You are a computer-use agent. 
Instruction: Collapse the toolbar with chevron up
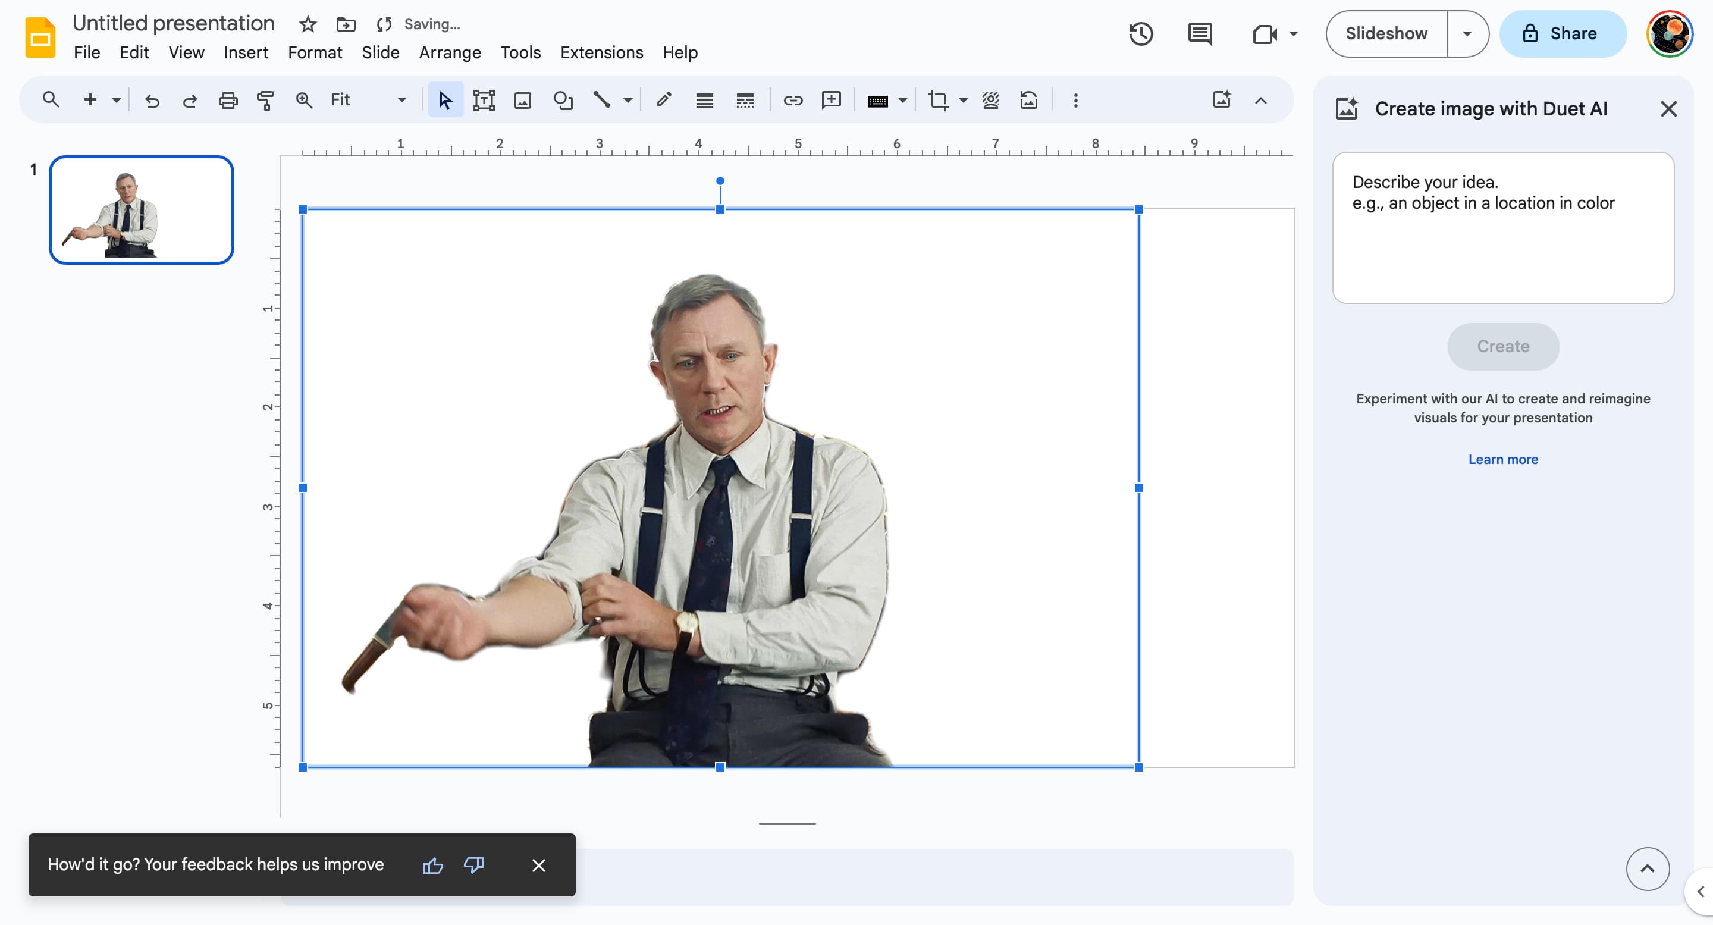click(x=1261, y=101)
